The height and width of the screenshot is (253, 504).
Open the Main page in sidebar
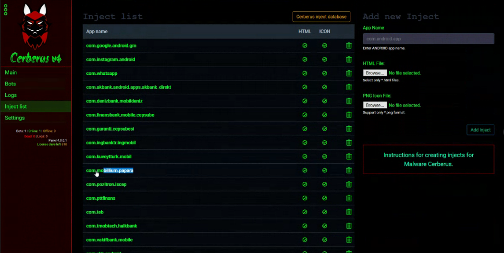11,72
